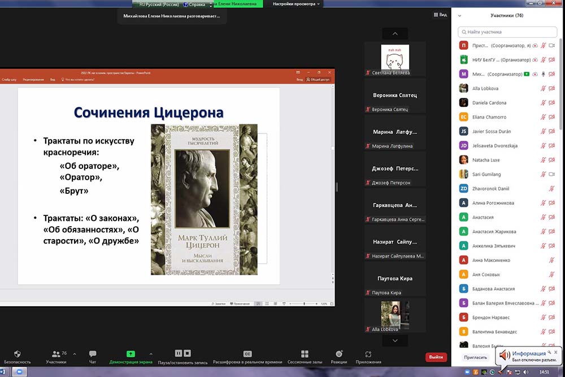Image resolution: width=565 pixels, height=377 pixels.
Task: Open the Вид view menu at top right
Action: [x=440, y=15]
